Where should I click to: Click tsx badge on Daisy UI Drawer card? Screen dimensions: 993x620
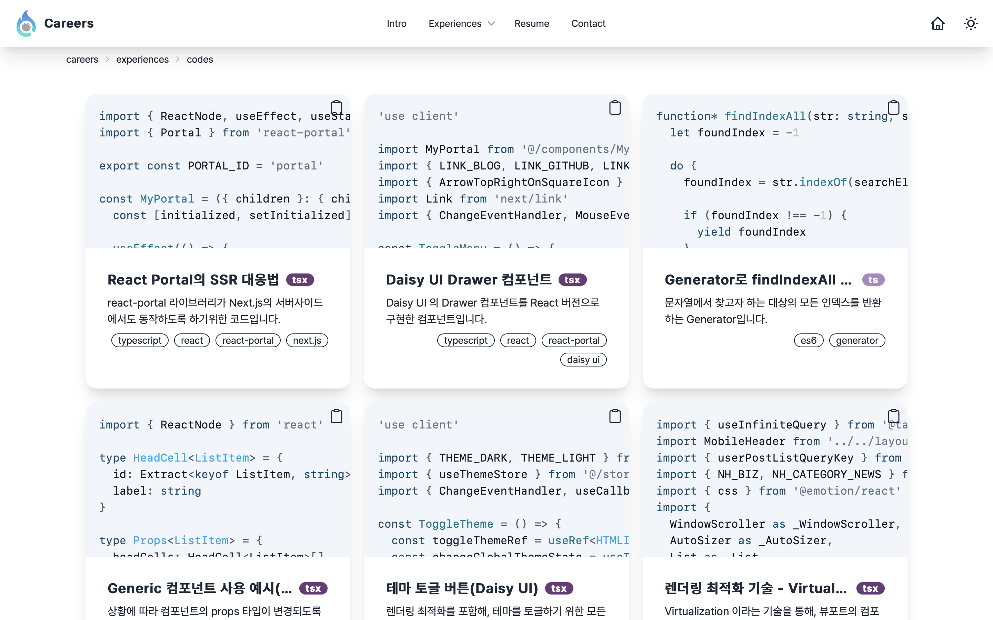(572, 280)
